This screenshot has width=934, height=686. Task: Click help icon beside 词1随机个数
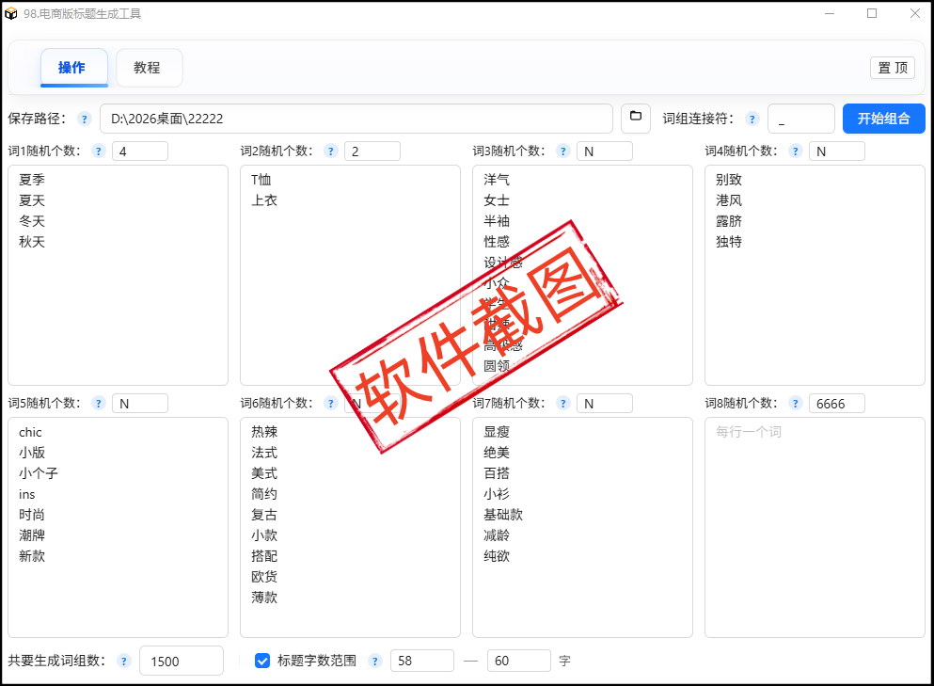99,152
